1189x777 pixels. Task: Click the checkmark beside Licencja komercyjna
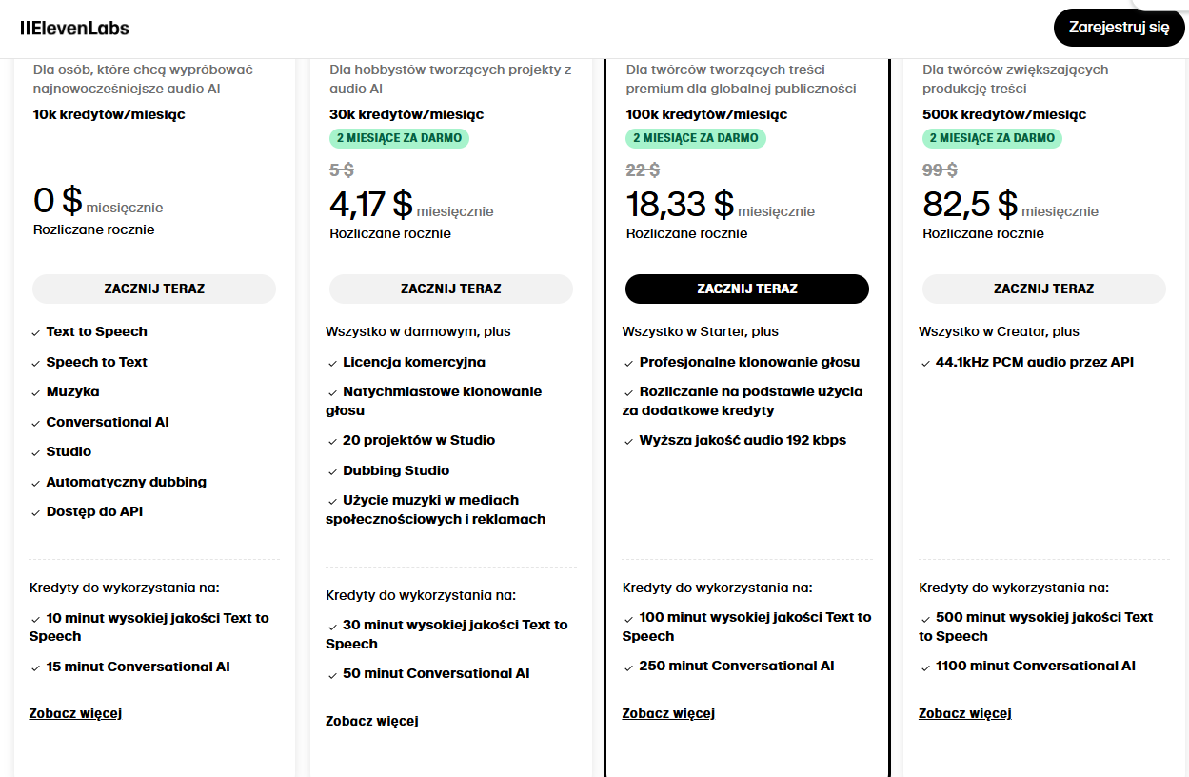click(333, 364)
